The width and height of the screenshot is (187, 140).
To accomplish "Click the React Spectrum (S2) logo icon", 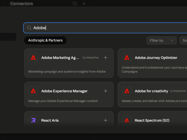I will coord(127,120).
